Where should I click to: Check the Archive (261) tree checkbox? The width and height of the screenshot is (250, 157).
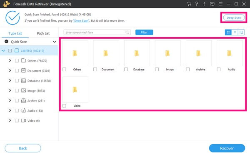[17, 100]
